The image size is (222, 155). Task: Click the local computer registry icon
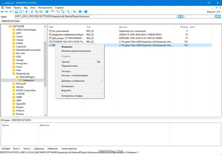click(x=16, y=12)
